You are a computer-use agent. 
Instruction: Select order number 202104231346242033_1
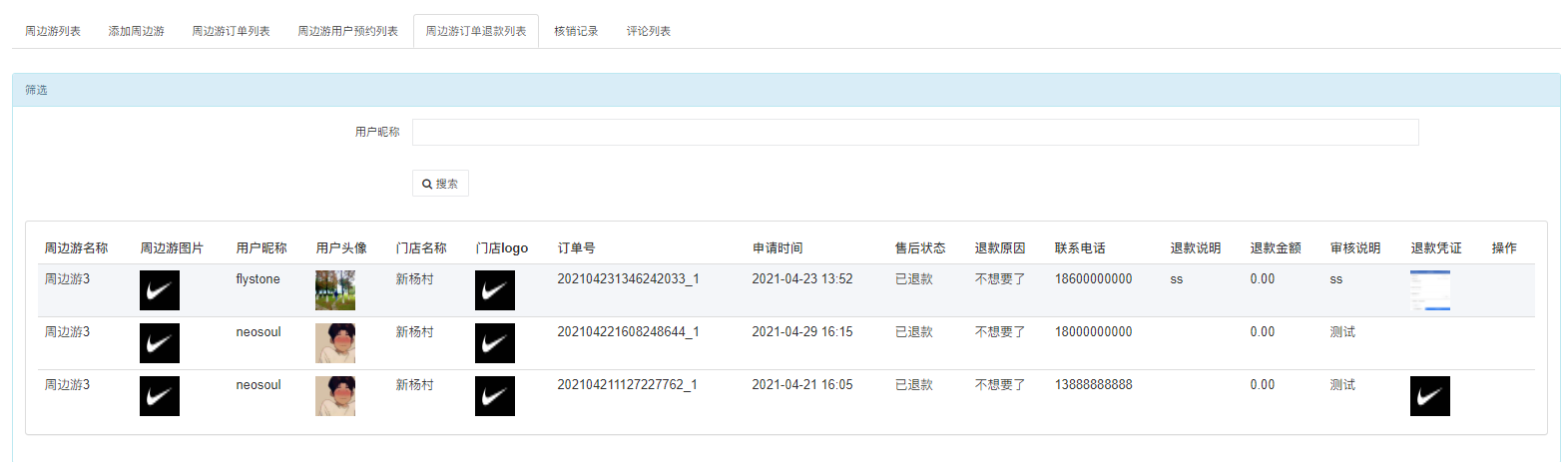(x=628, y=278)
